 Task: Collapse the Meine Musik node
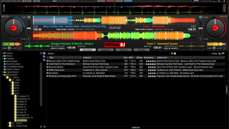(3, 75)
